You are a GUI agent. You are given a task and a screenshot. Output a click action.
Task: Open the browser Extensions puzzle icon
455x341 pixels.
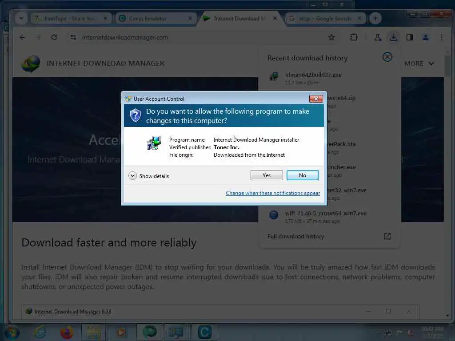tap(354, 37)
